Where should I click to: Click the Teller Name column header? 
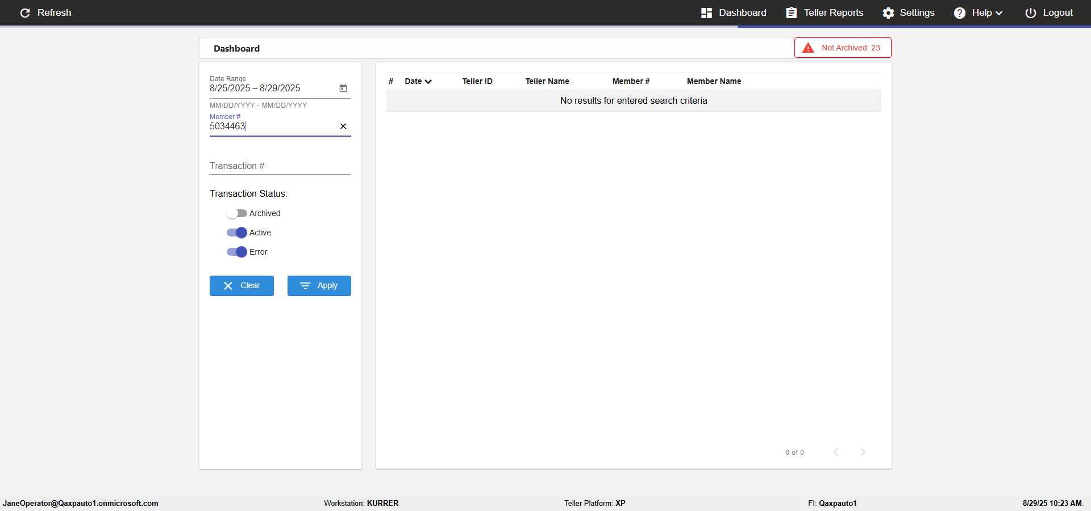[x=547, y=81]
